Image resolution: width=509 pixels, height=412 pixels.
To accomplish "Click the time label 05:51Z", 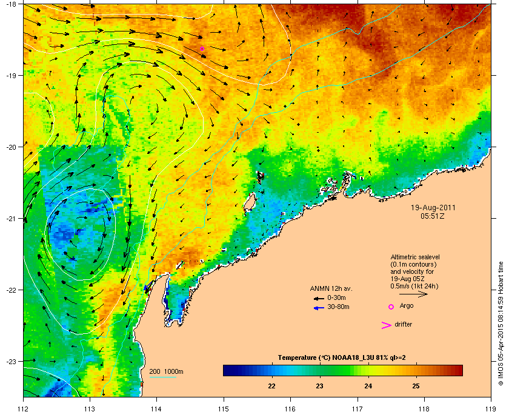I will click(x=433, y=216).
